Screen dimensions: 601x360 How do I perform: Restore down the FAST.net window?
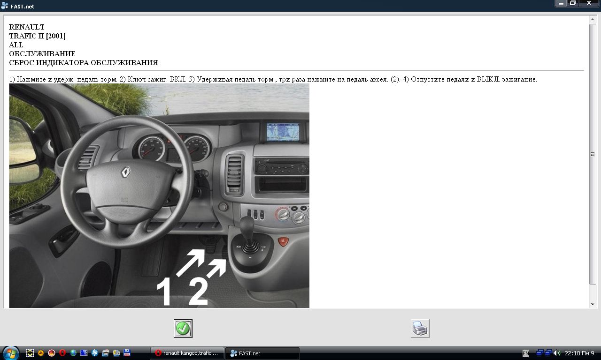click(572, 3)
